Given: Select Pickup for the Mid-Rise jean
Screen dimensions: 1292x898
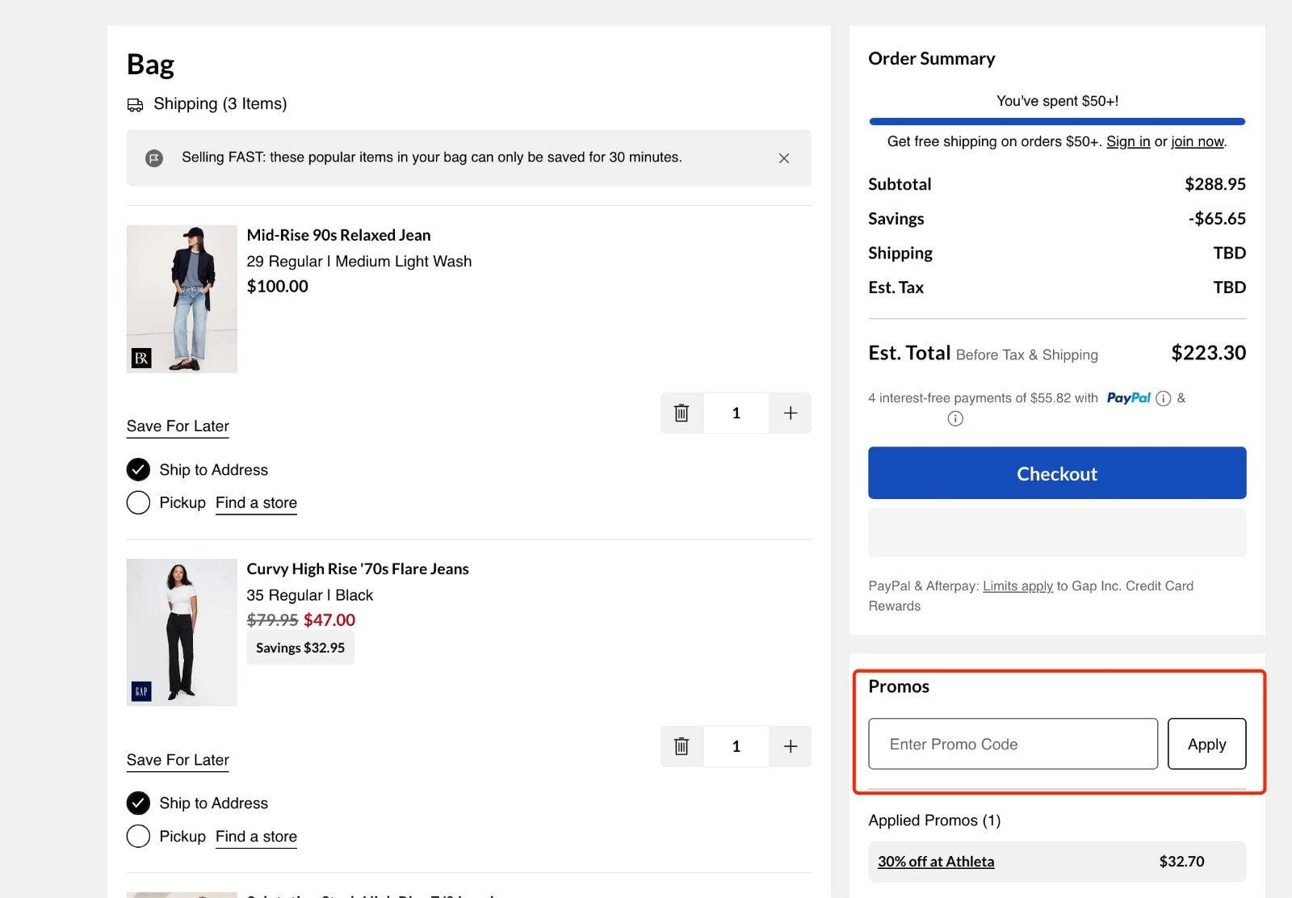Looking at the screenshot, I should (x=138, y=502).
